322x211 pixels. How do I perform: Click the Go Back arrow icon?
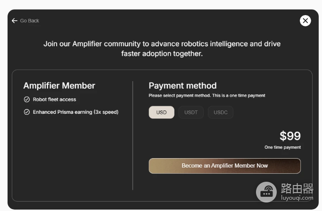pyautogui.click(x=14, y=21)
